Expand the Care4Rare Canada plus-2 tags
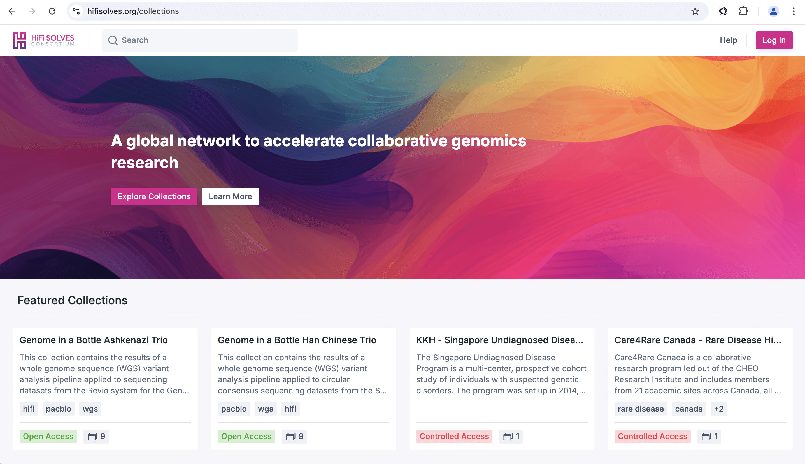The height and width of the screenshot is (464, 805). tap(718, 409)
